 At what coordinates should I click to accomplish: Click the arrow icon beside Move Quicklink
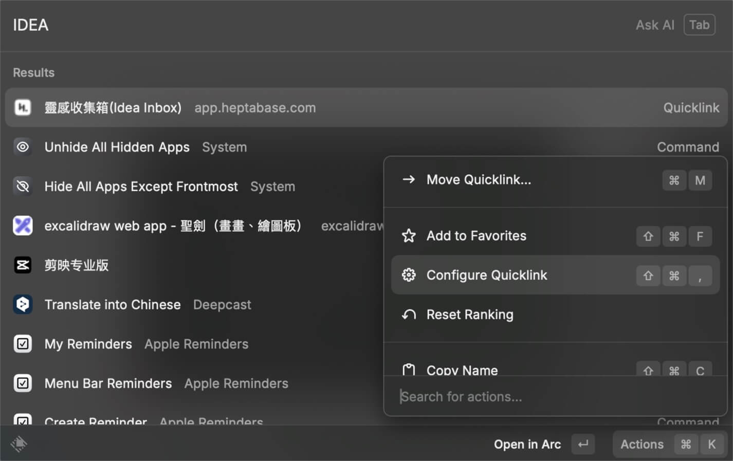tap(408, 179)
